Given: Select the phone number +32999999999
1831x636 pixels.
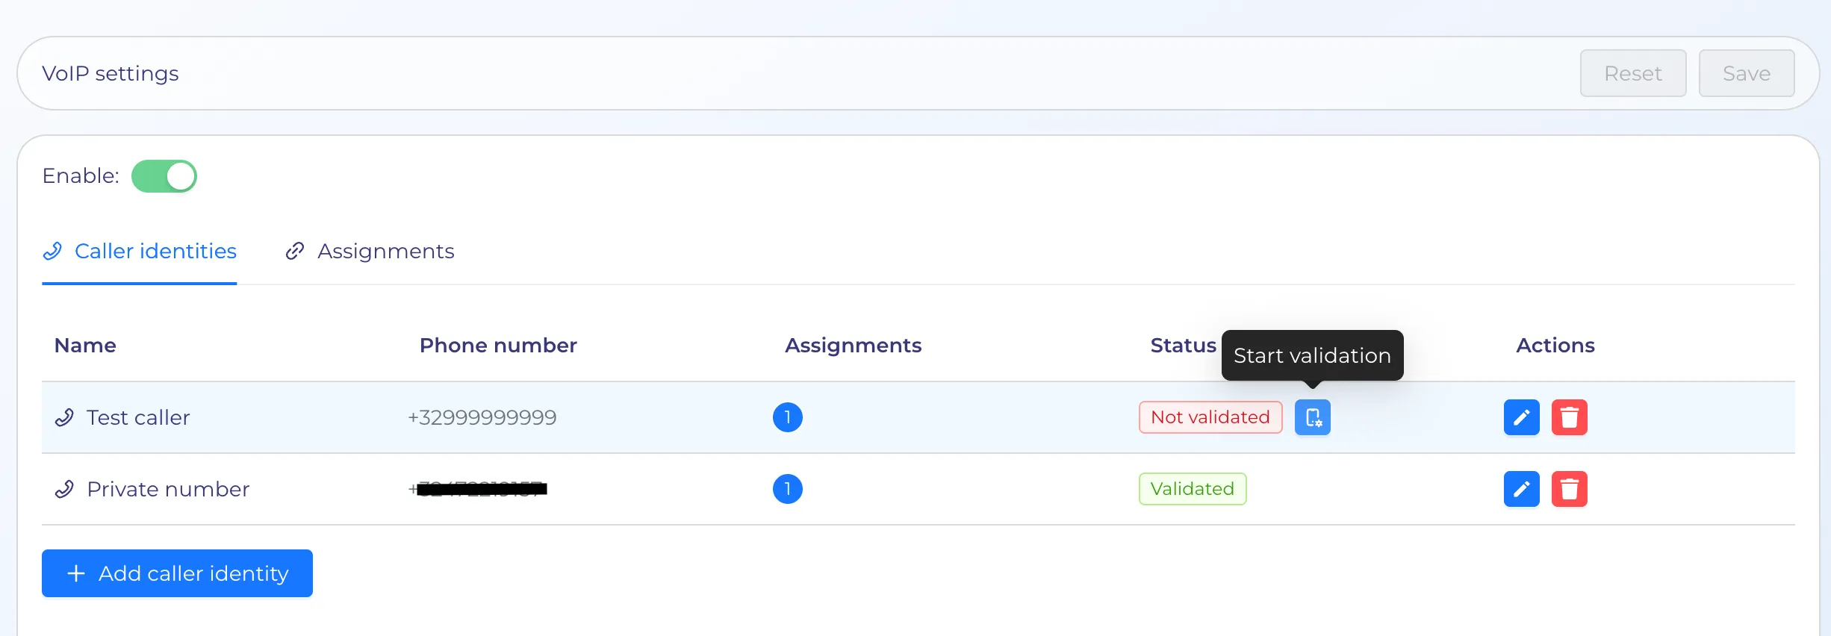Looking at the screenshot, I should coord(482,417).
